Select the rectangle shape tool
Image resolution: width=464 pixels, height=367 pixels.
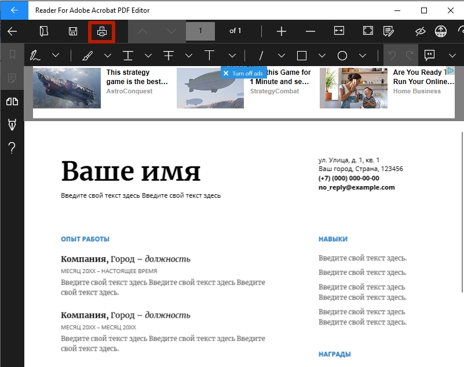tap(302, 56)
